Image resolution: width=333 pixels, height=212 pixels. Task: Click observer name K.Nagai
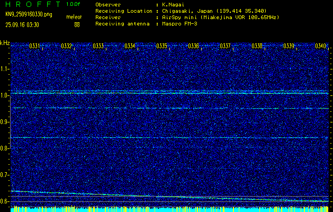tap(173, 4)
